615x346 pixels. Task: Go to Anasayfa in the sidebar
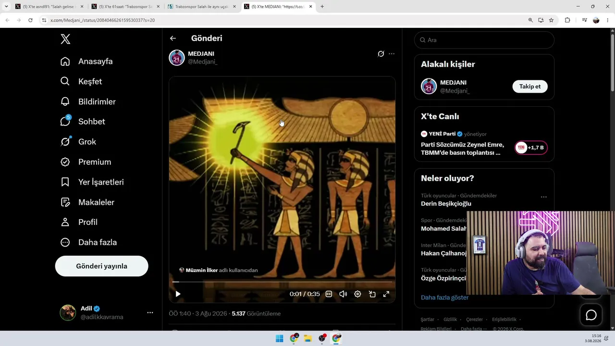[87, 62]
